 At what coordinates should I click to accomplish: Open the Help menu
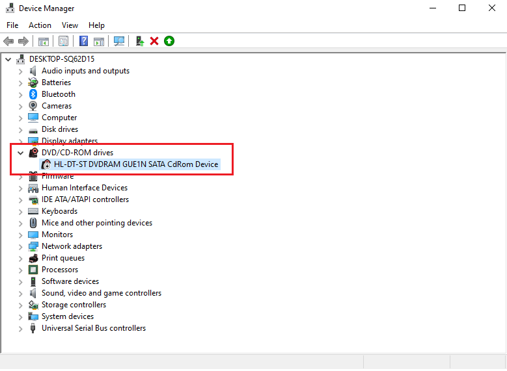[97, 25]
